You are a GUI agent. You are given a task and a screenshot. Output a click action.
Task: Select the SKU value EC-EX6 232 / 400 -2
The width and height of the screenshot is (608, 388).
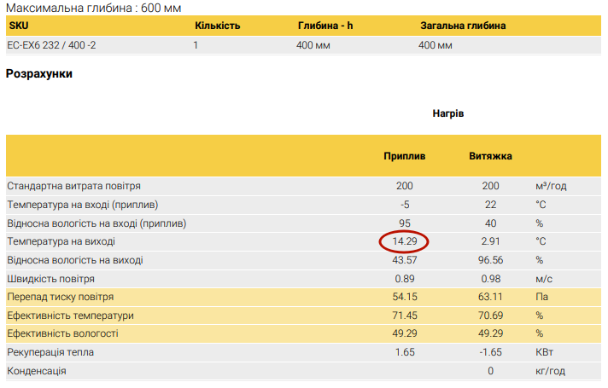point(51,45)
